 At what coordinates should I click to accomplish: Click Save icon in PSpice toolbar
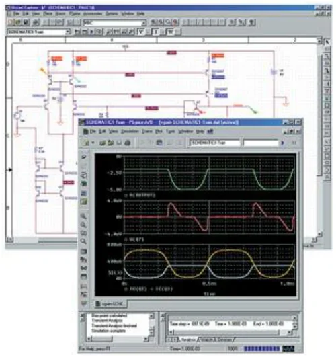(x=119, y=143)
